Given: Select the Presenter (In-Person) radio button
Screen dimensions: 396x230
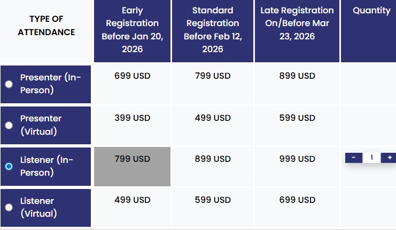Looking at the screenshot, I should (x=9, y=84).
